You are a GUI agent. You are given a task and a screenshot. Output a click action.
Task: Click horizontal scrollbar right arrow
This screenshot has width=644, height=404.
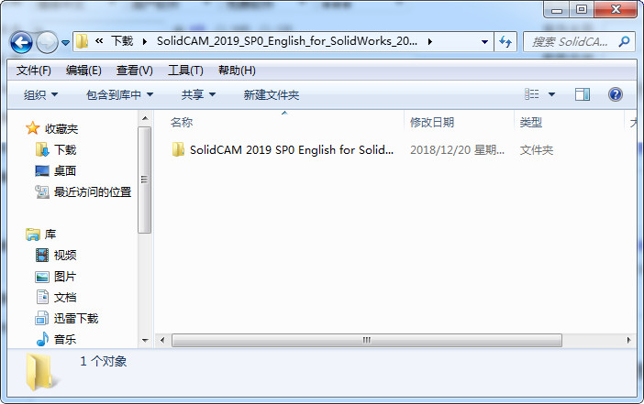coord(628,340)
